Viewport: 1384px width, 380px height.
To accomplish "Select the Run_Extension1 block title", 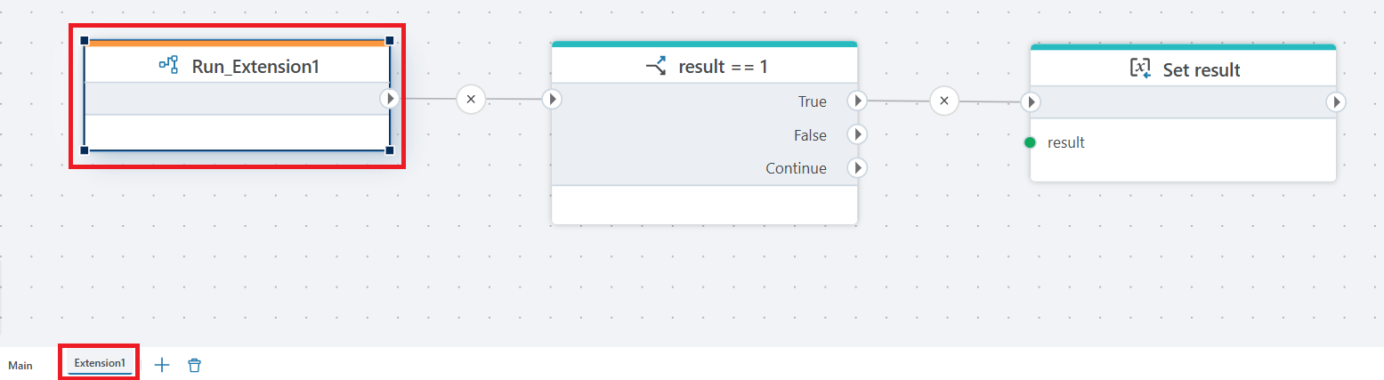I will [255, 66].
